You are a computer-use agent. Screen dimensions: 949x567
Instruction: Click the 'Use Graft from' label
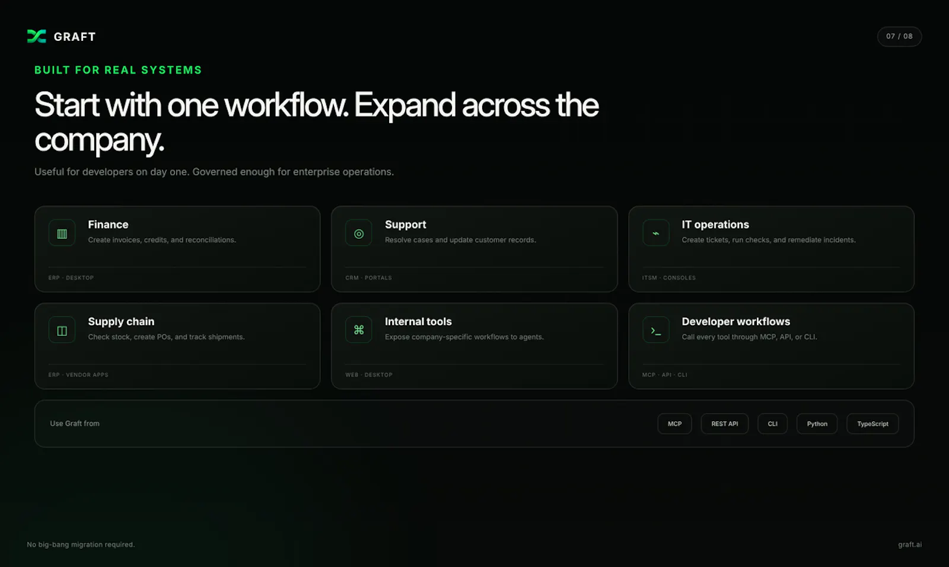point(75,424)
